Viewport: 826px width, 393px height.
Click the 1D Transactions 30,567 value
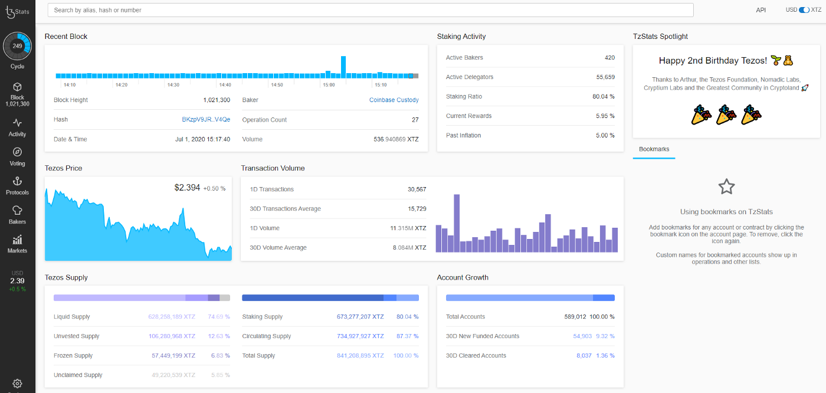click(x=417, y=189)
